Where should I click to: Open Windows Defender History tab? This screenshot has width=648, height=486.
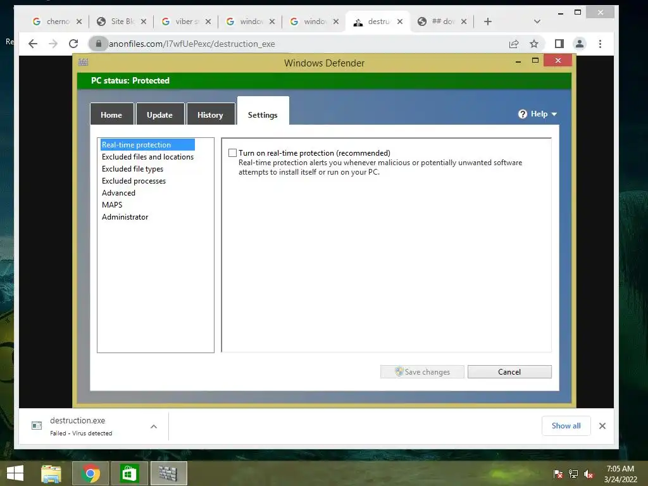[210, 115]
